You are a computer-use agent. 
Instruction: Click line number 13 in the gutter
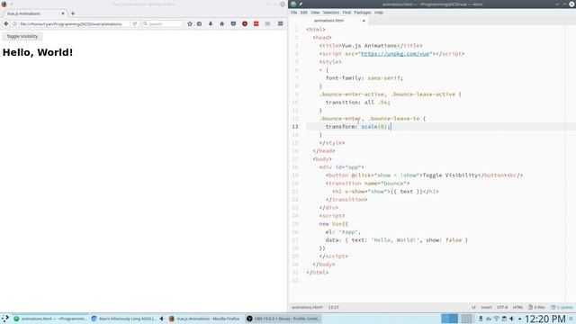coord(295,127)
